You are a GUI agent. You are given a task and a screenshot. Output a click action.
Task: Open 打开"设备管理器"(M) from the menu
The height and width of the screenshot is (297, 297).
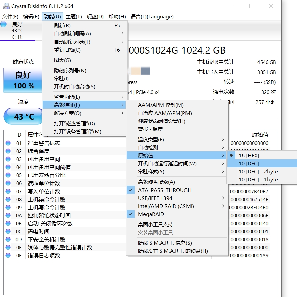coord(84,132)
